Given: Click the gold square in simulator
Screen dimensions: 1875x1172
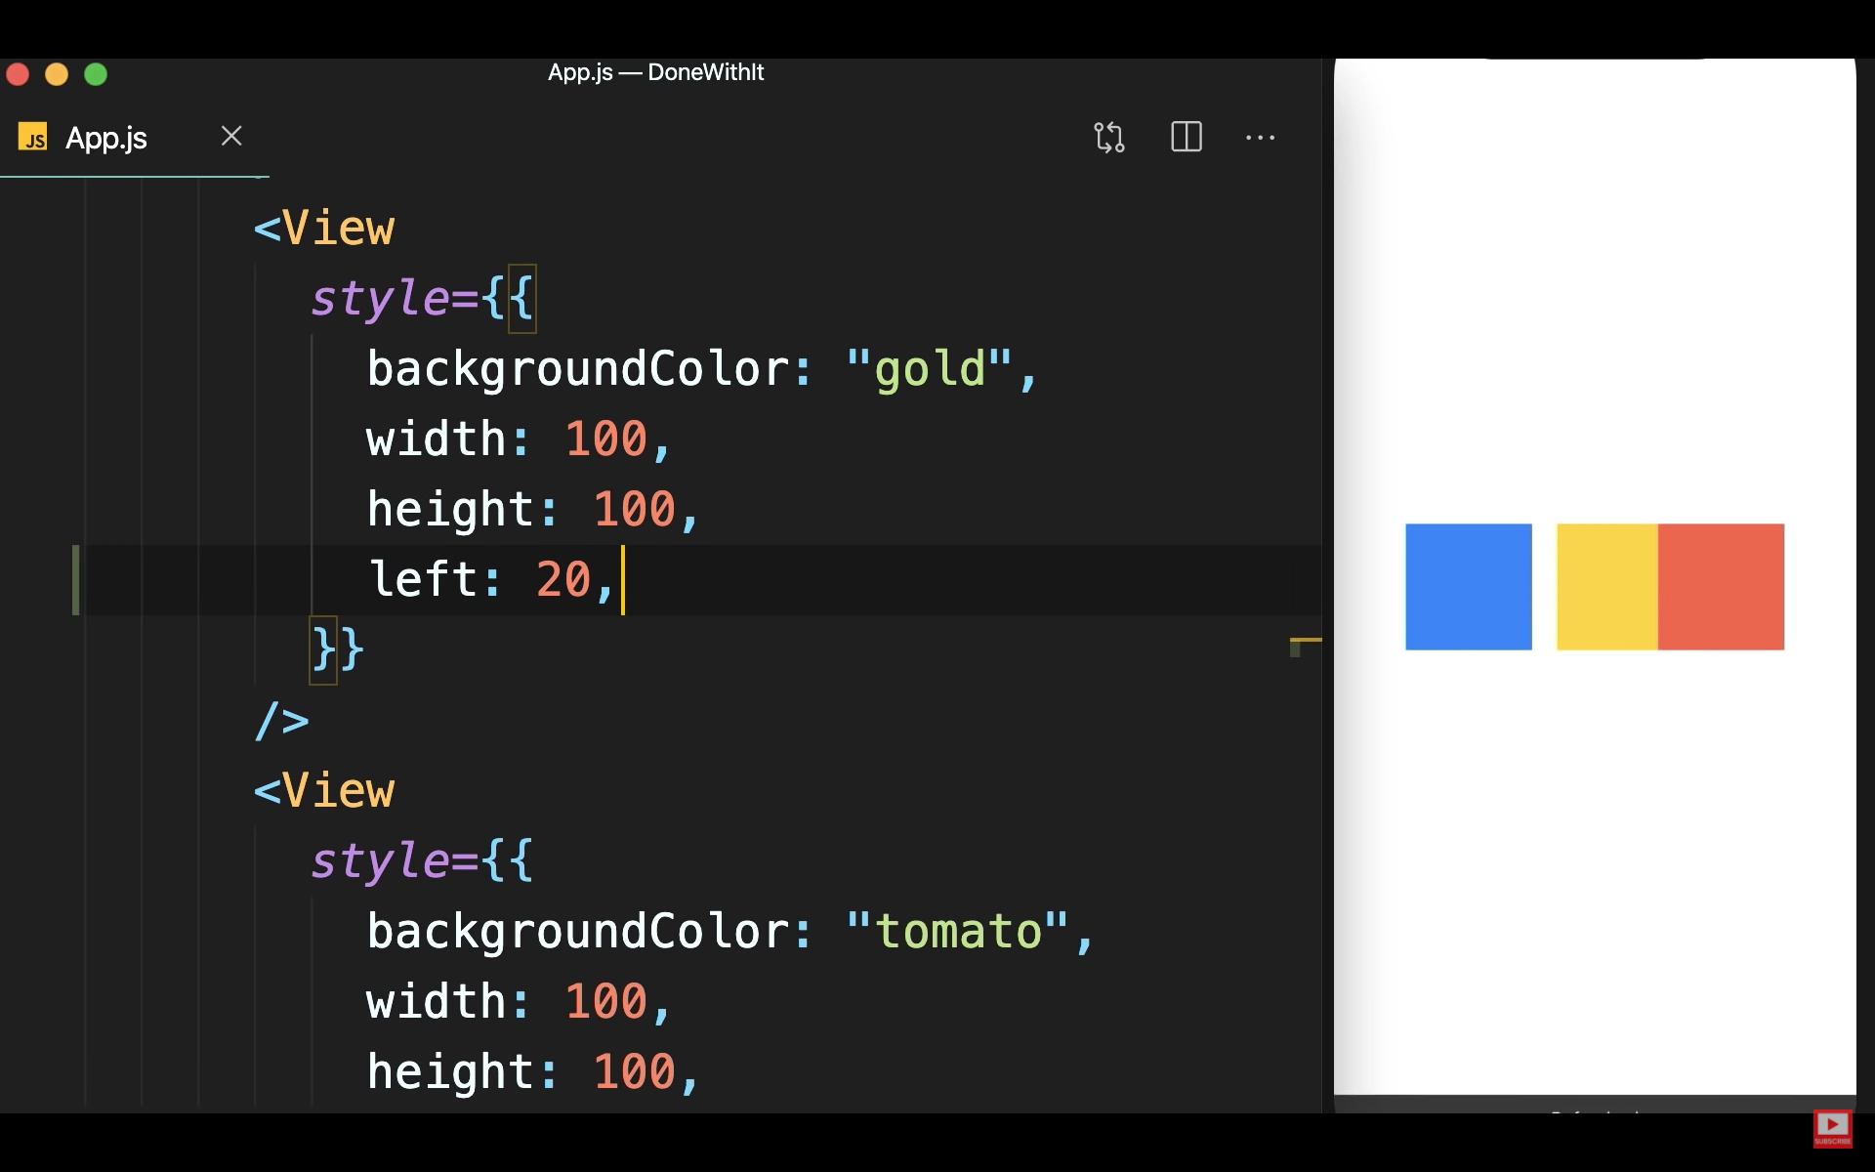Looking at the screenshot, I should tap(1606, 586).
